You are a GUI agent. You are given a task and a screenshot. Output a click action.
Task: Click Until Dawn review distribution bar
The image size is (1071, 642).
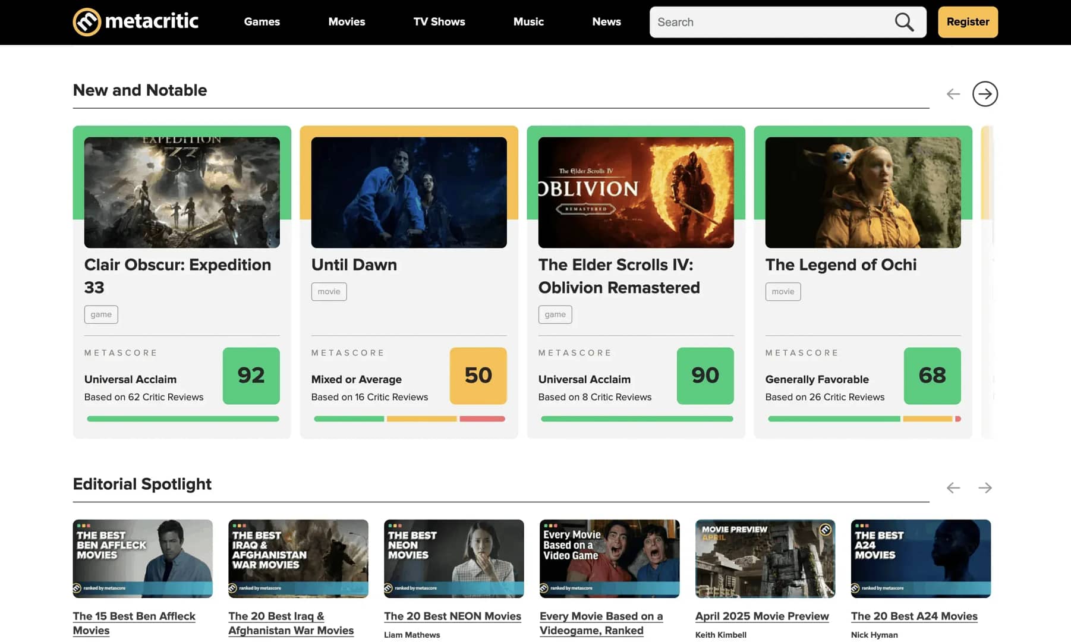(x=409, y=419)
